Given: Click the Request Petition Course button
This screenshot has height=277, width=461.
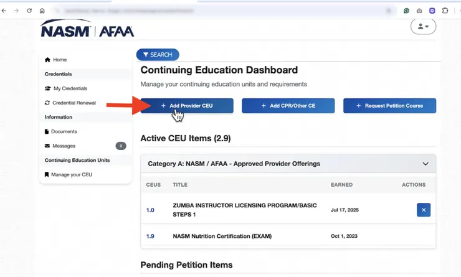Looking at the screenshot, I should pos(389,106).
